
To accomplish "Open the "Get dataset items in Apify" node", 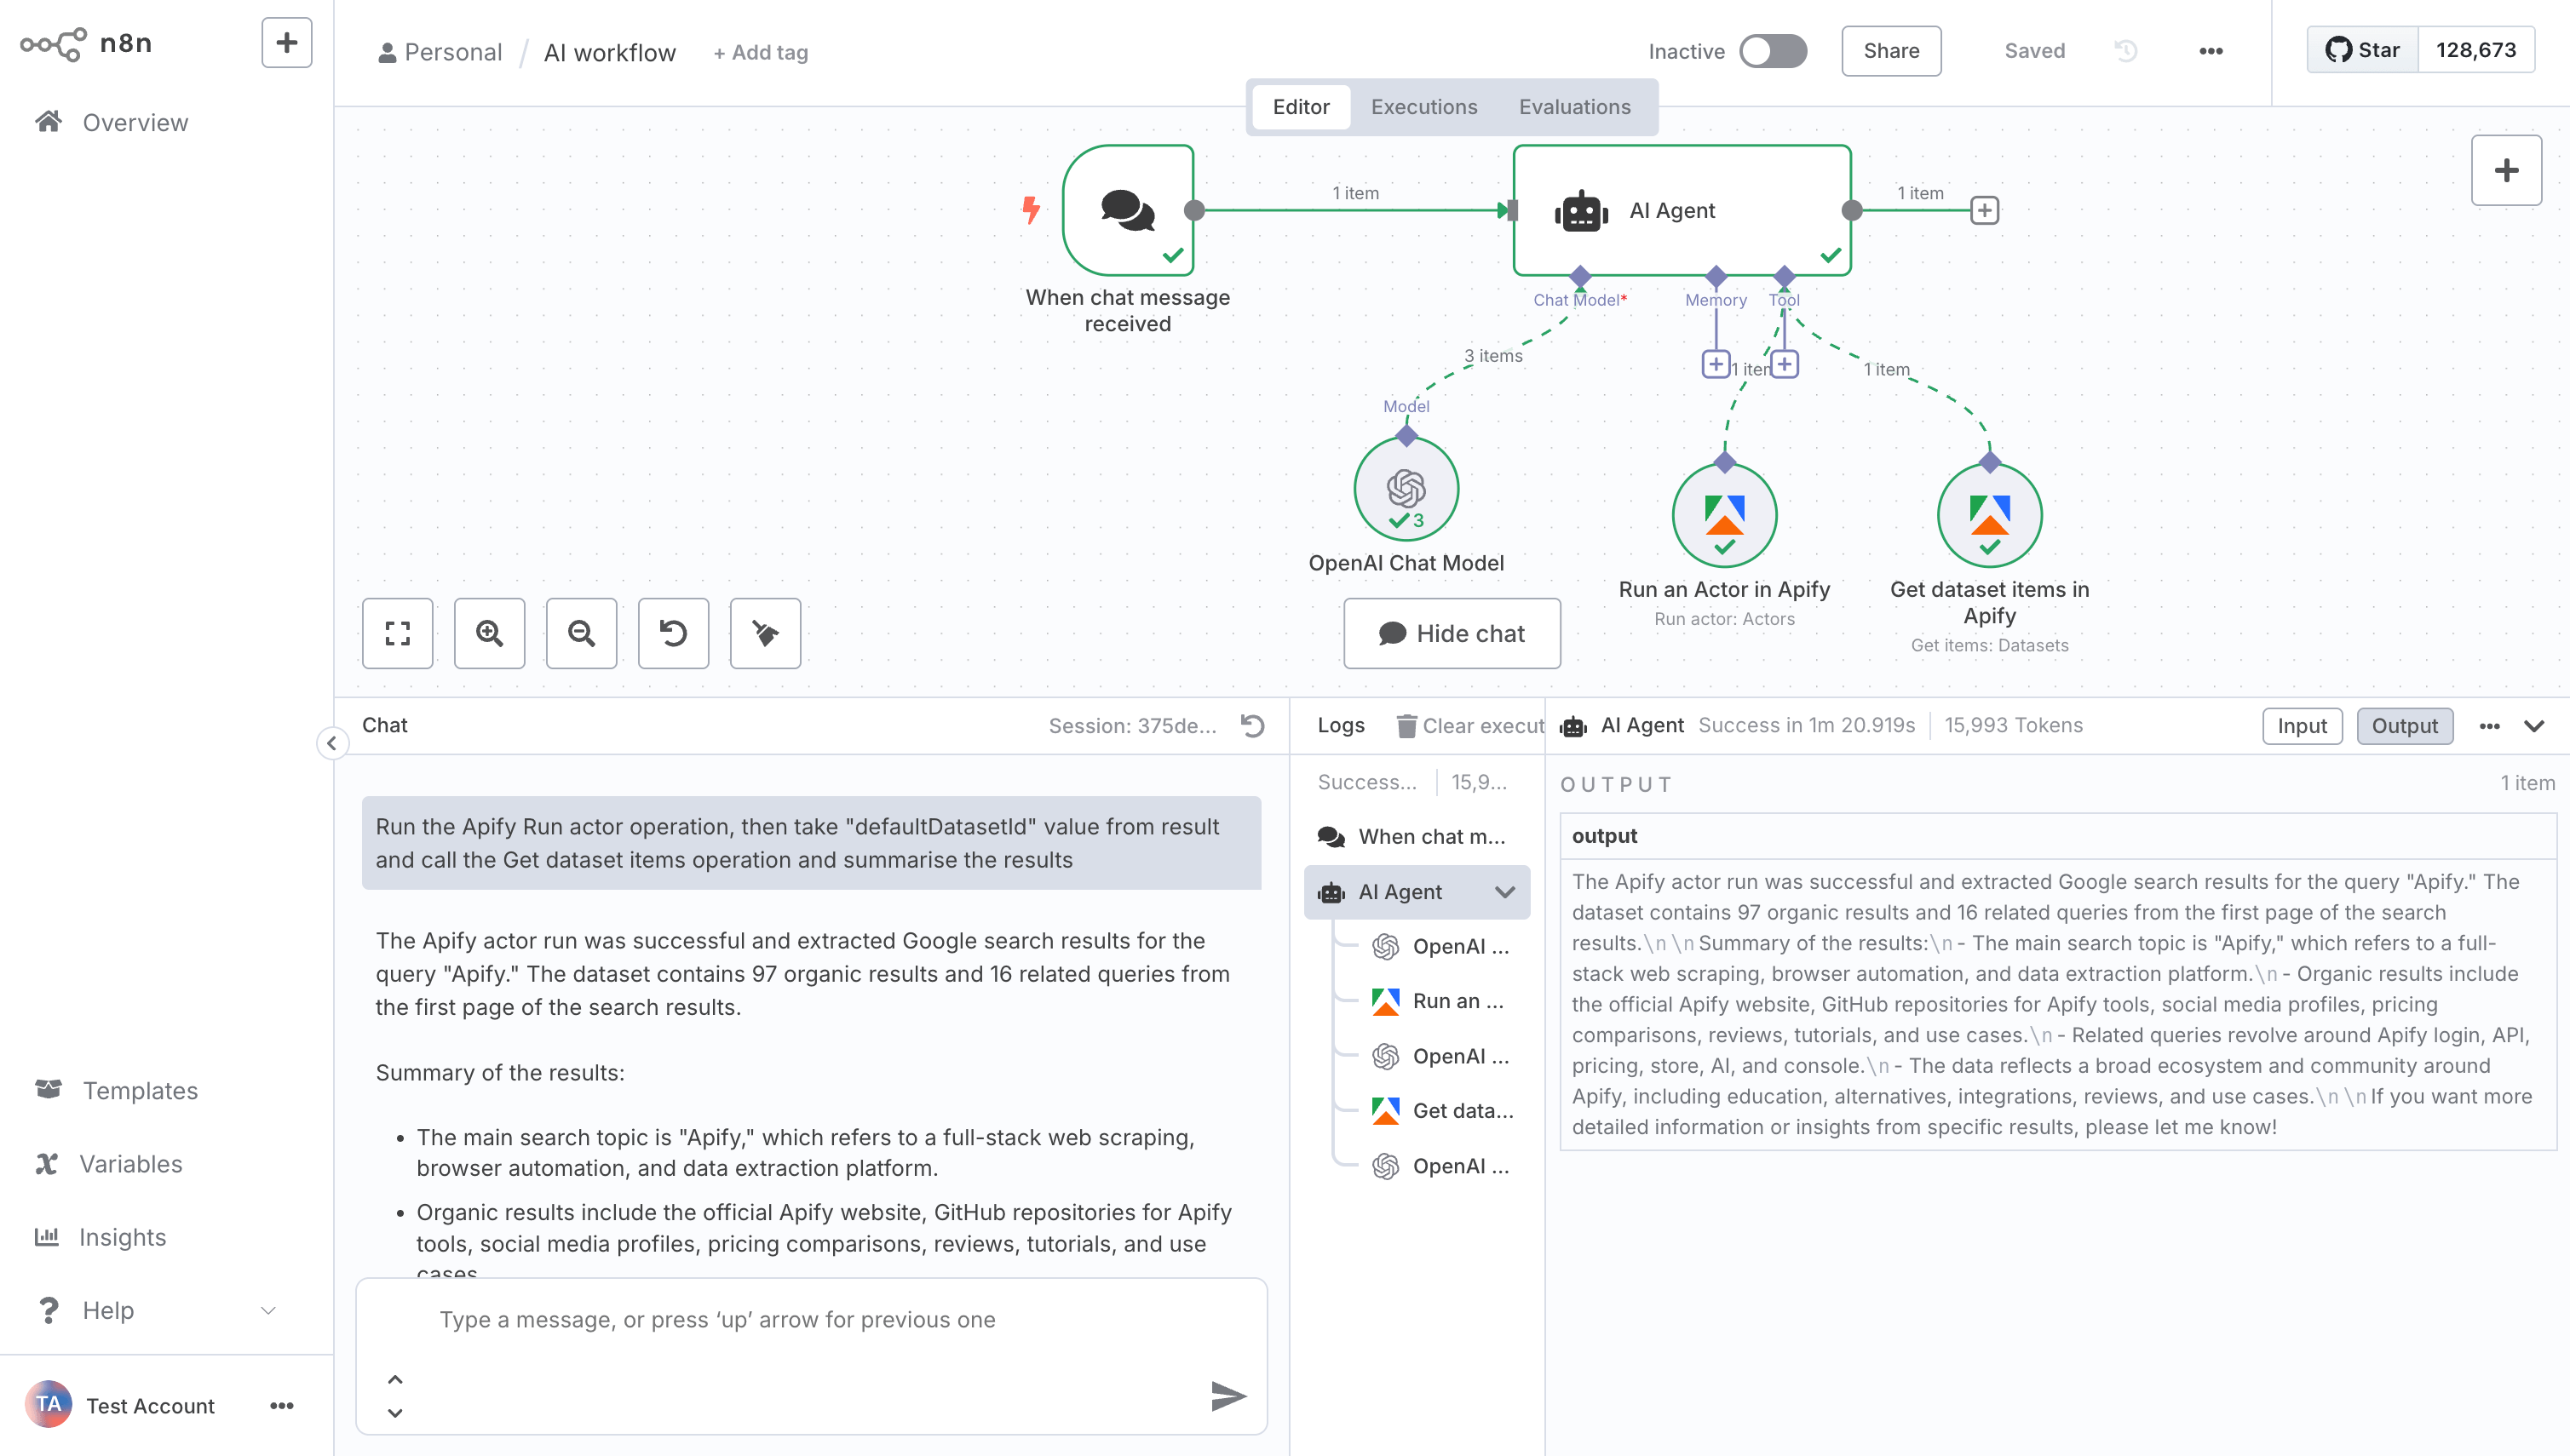I will (x=1989, y=514).
